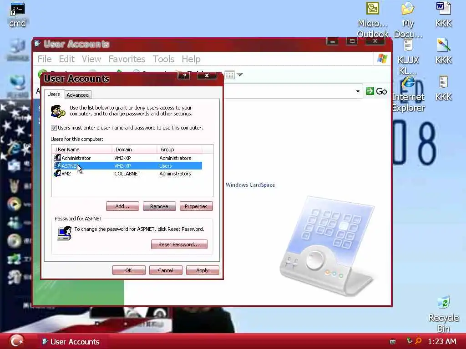This screenshot has width=466, height=349.
Task: Click the Windows flag logo in menu bar
Action: 382,59
